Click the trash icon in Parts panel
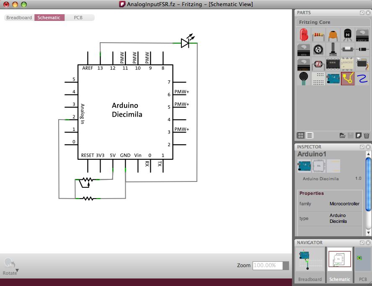The width and height of the screenshot is (372, 286). 366,135
